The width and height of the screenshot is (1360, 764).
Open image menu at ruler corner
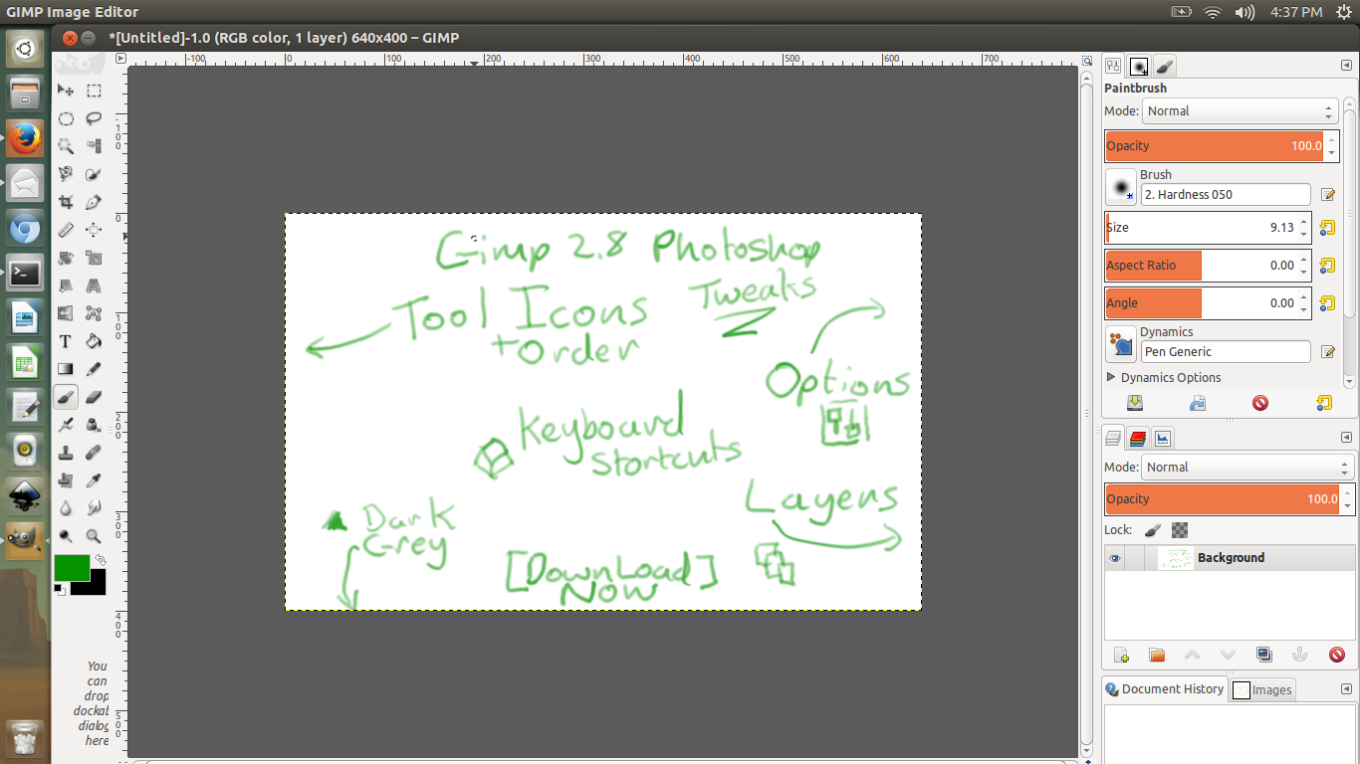pyautogui.click(x=121, y=59)
